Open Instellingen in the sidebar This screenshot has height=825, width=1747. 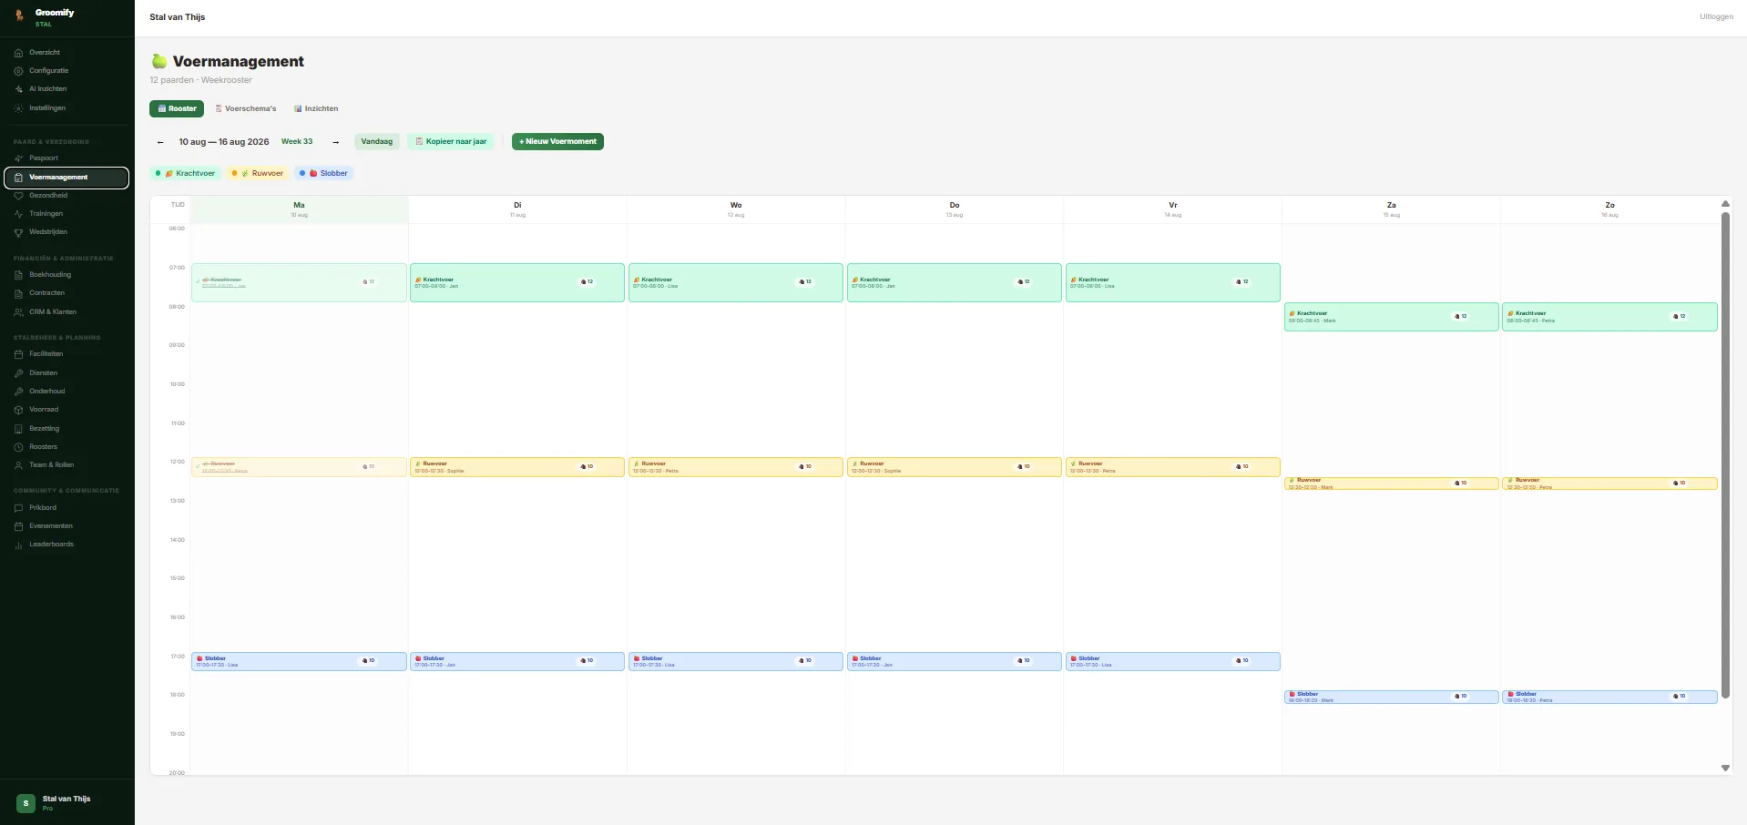[x=67, y=107]
